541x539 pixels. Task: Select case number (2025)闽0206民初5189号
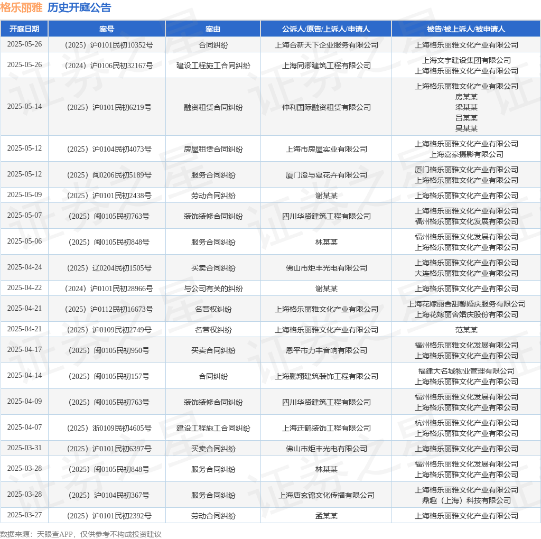point(109,175)
